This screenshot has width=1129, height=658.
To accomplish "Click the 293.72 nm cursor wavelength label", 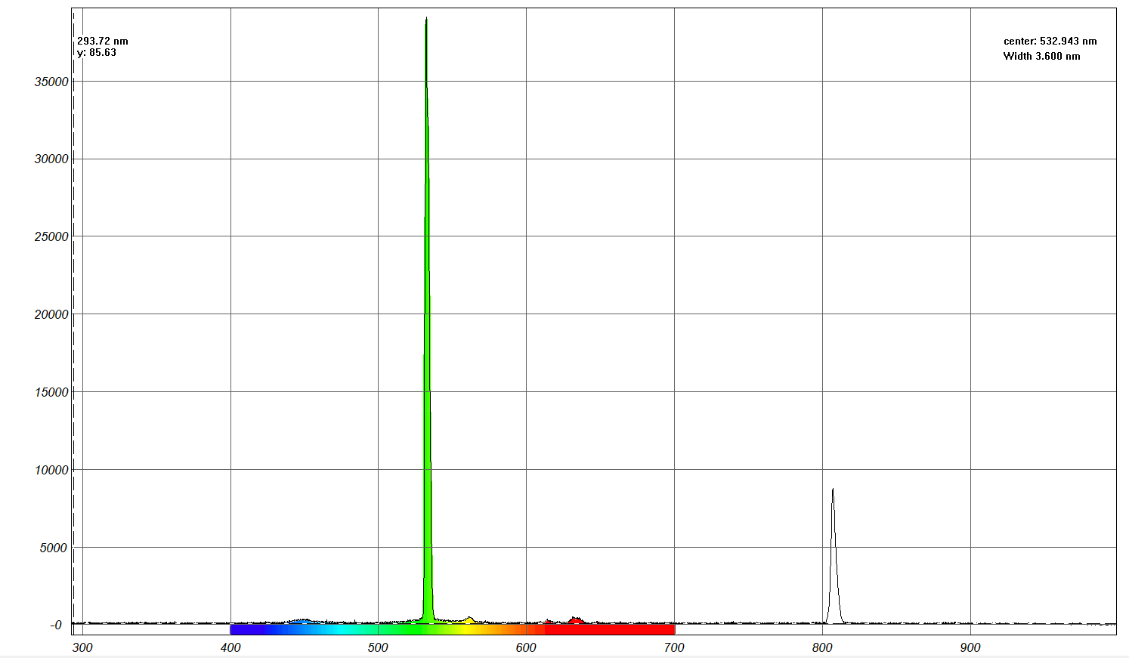I will (x=103, y=42).
